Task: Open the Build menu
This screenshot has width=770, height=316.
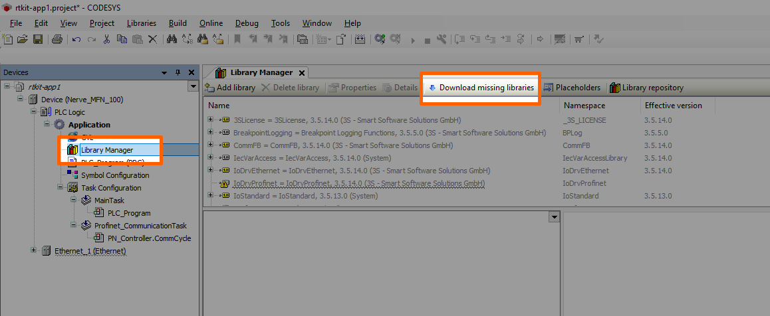Action: click(x=178, y=23)
